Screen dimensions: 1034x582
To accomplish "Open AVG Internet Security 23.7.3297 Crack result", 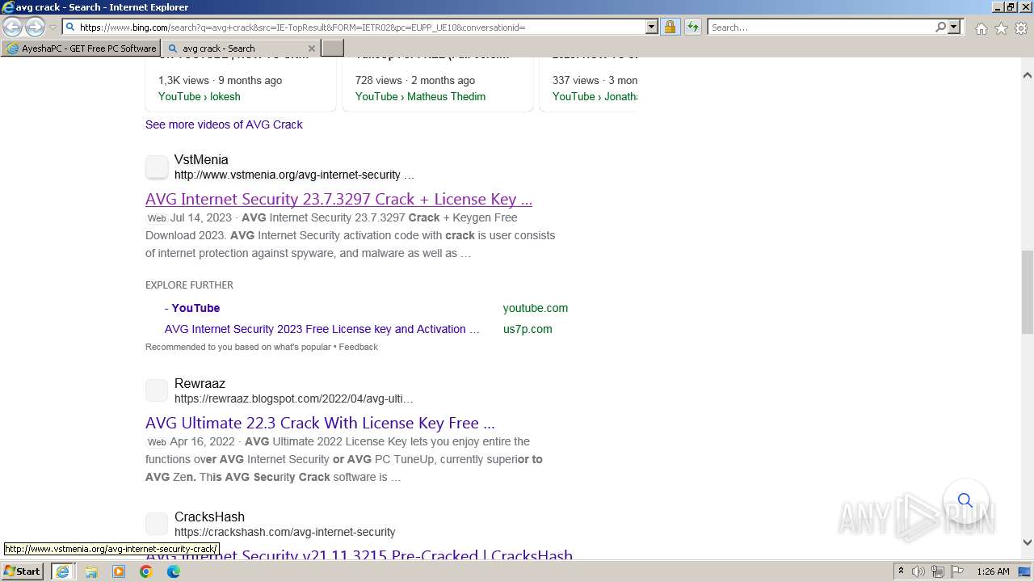I will coord(338,199).
